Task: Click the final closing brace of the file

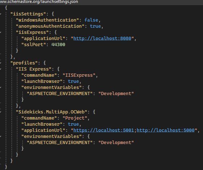Action: coord(6,167)
